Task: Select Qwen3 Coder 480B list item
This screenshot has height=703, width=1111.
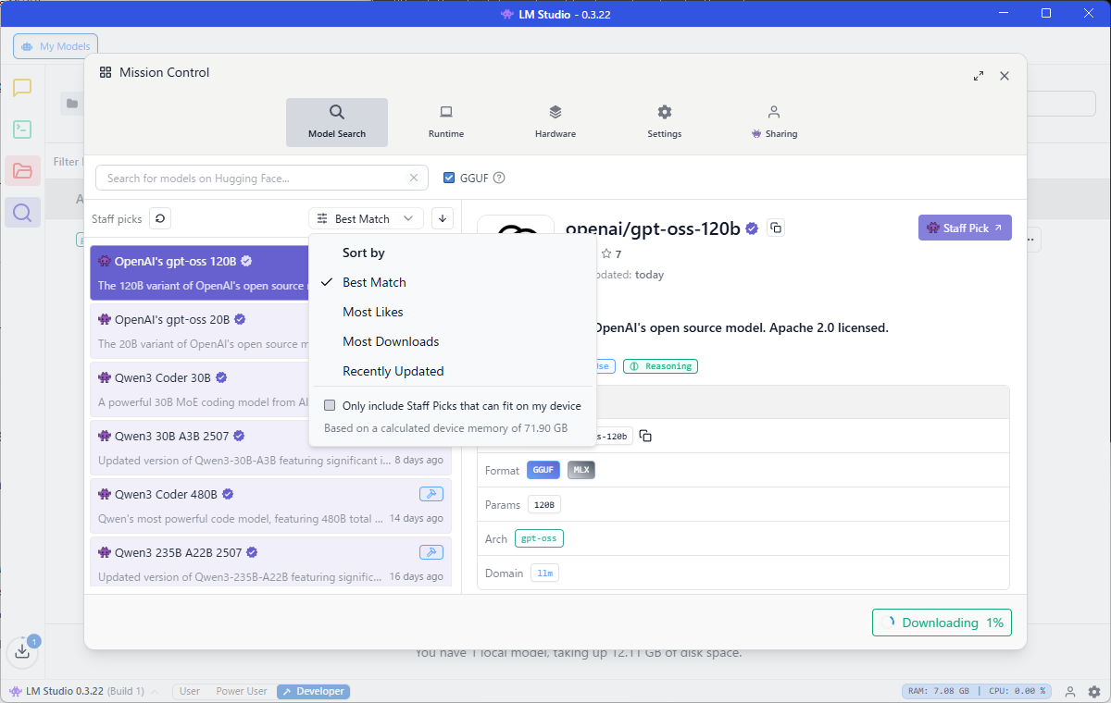Action: click(x=270, y=506)
